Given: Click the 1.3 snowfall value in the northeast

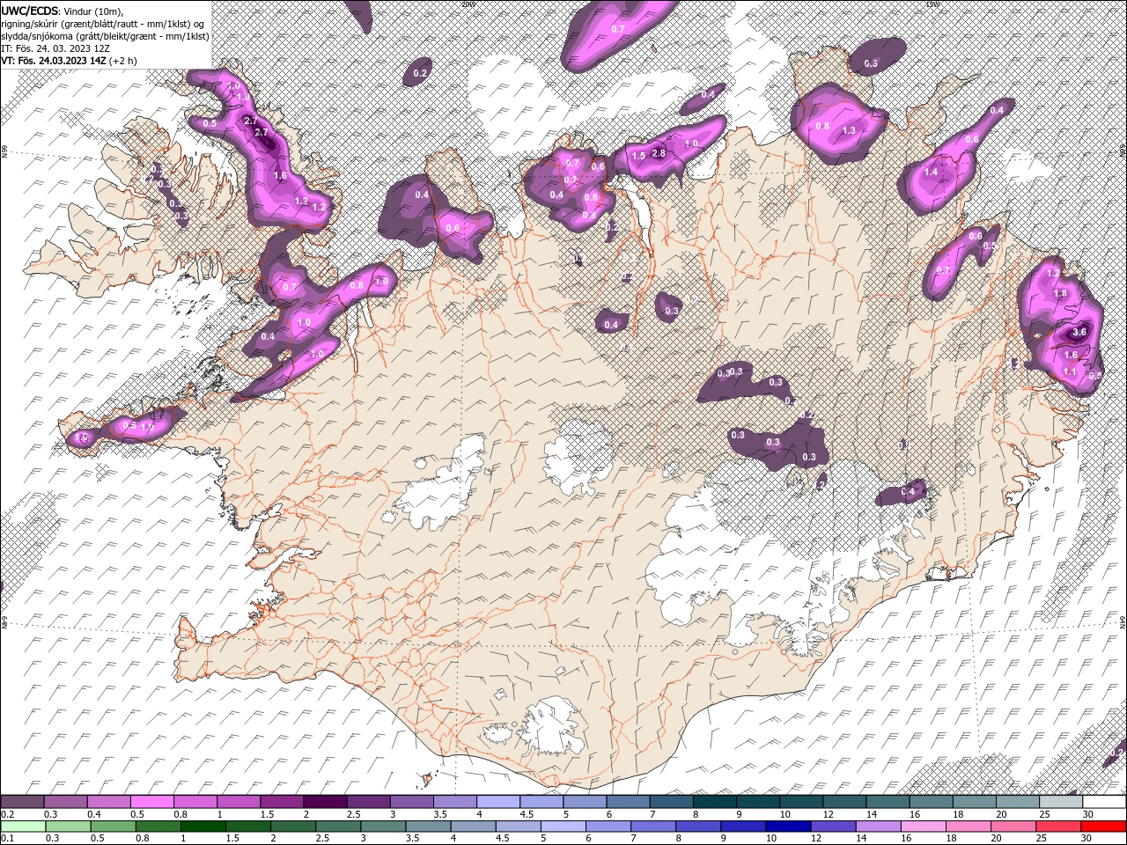Looking at the screenshot, I should click(850, 130).
